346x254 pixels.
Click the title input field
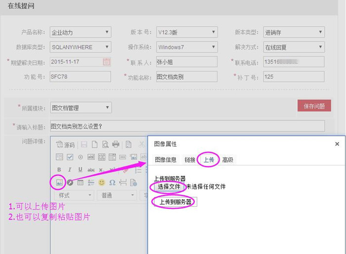click(x=187, y=126)
